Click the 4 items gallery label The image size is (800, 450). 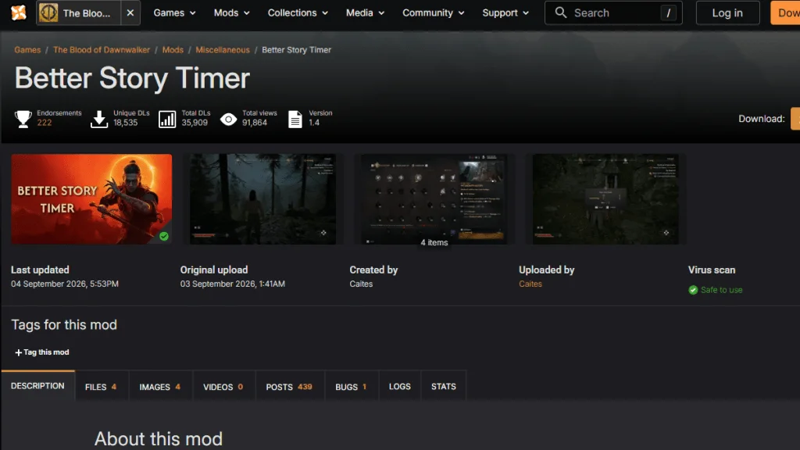coord(434,243)
